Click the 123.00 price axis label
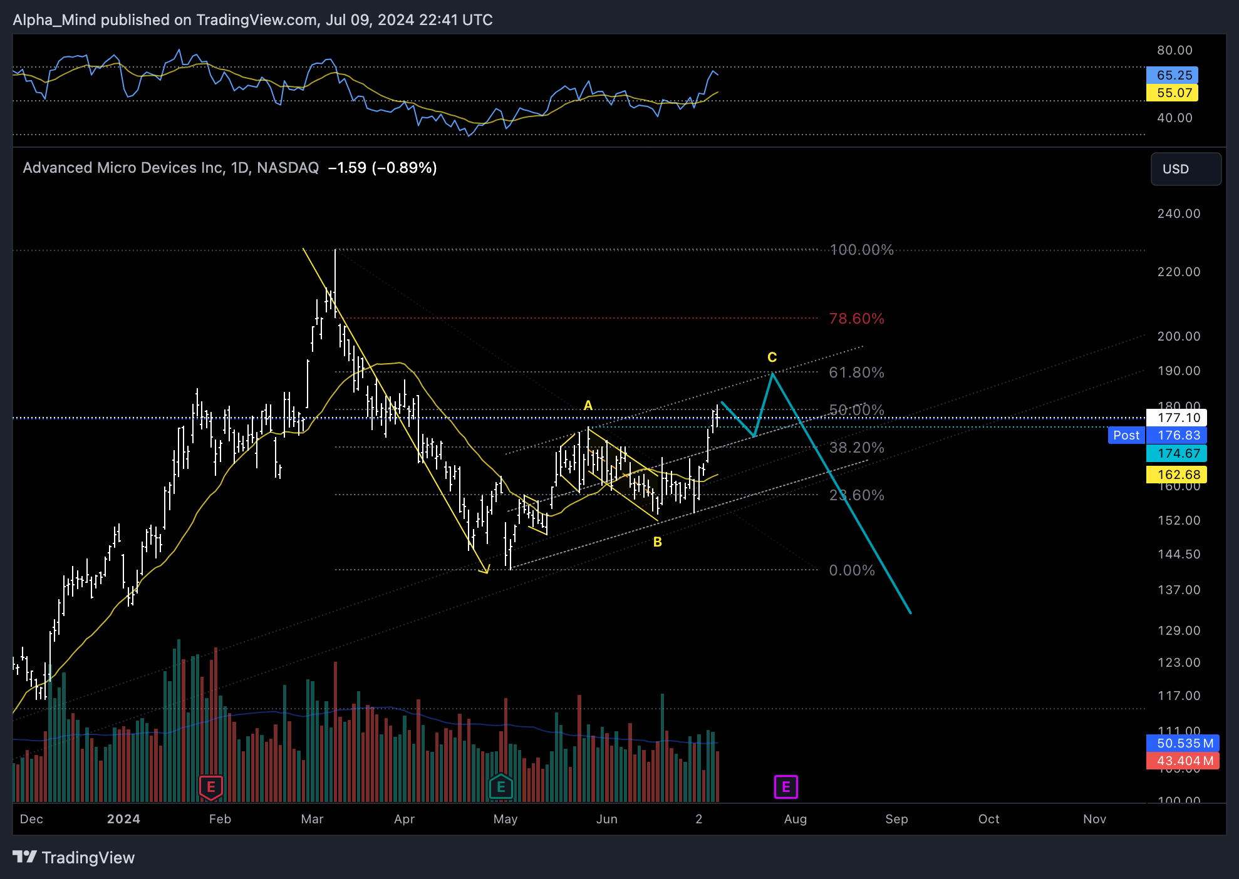Image resolution: width=1239 pixels, height=879 pixels. click(x=1179, y=662)
